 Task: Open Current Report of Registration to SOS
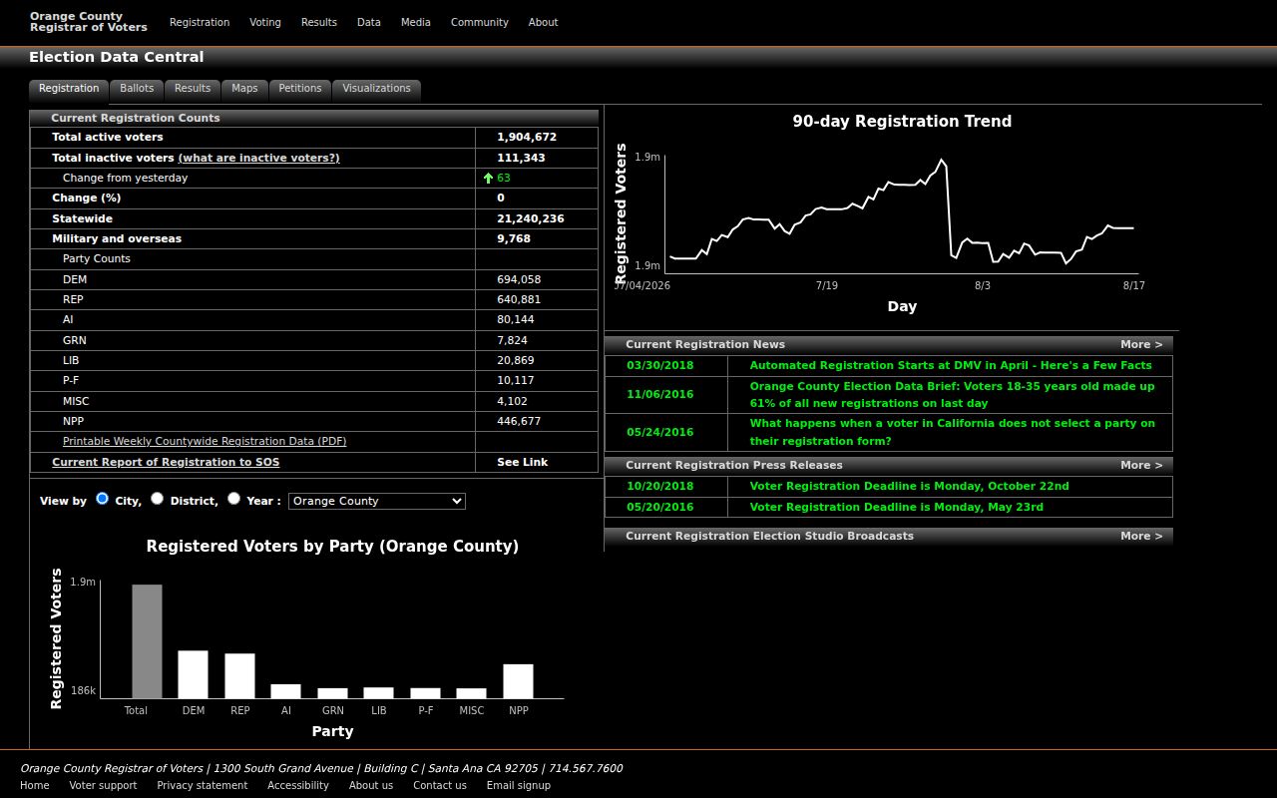[166, 462]
